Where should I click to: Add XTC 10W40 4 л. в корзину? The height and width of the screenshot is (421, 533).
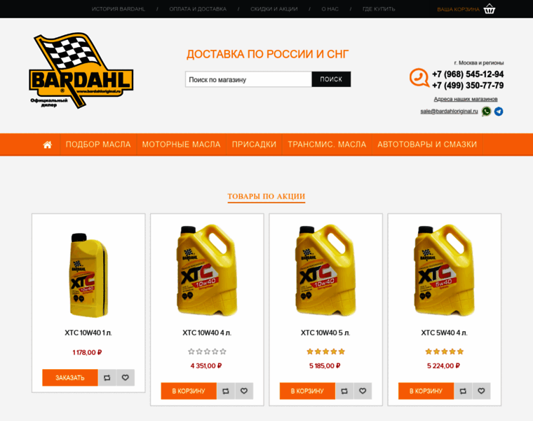point(189,391)
